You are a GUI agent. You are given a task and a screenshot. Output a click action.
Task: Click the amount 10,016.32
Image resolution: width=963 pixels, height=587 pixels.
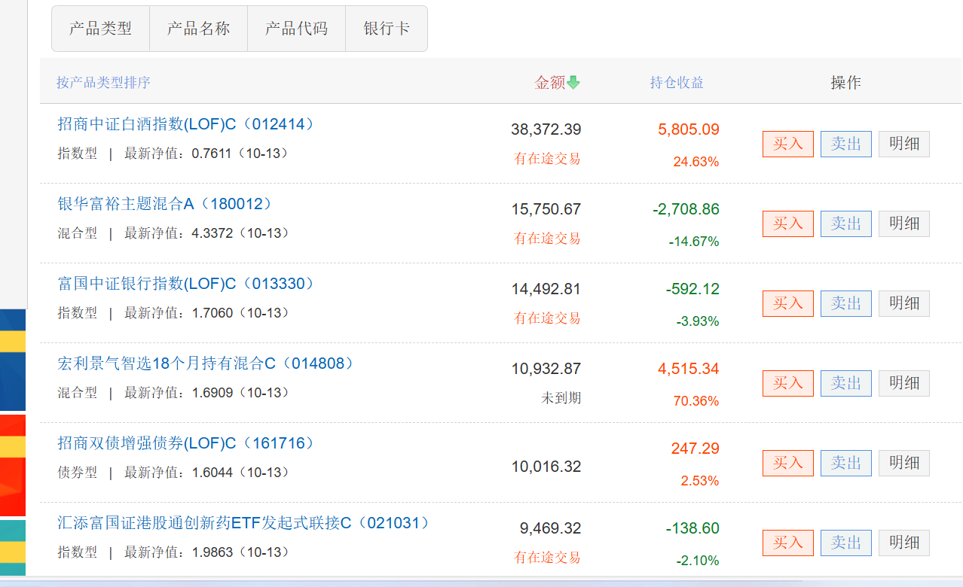point(546,467)
